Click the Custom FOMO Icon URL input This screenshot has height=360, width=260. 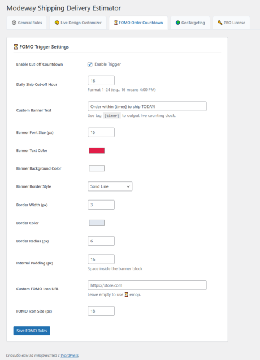click(x=147, y=285)
